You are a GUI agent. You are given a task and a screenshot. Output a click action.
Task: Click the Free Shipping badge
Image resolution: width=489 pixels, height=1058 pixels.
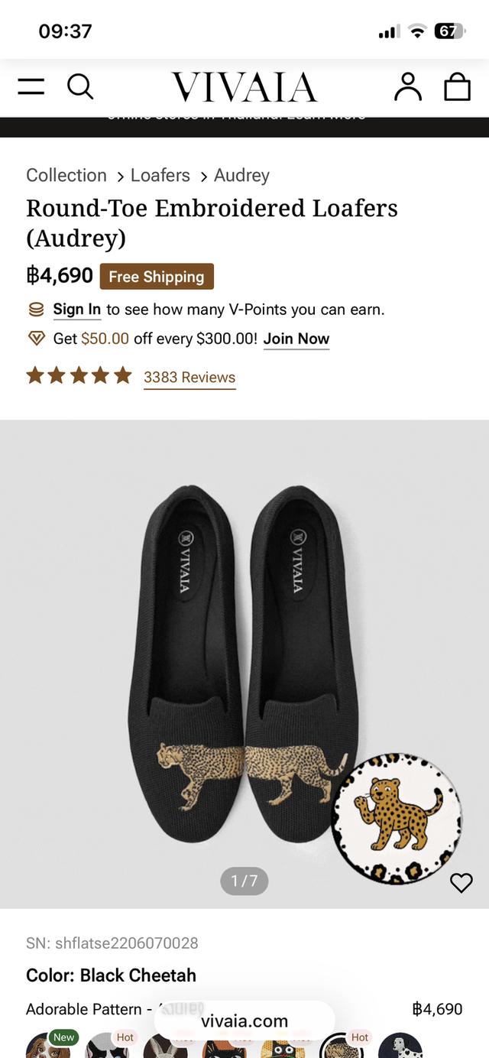pos(157,276)
